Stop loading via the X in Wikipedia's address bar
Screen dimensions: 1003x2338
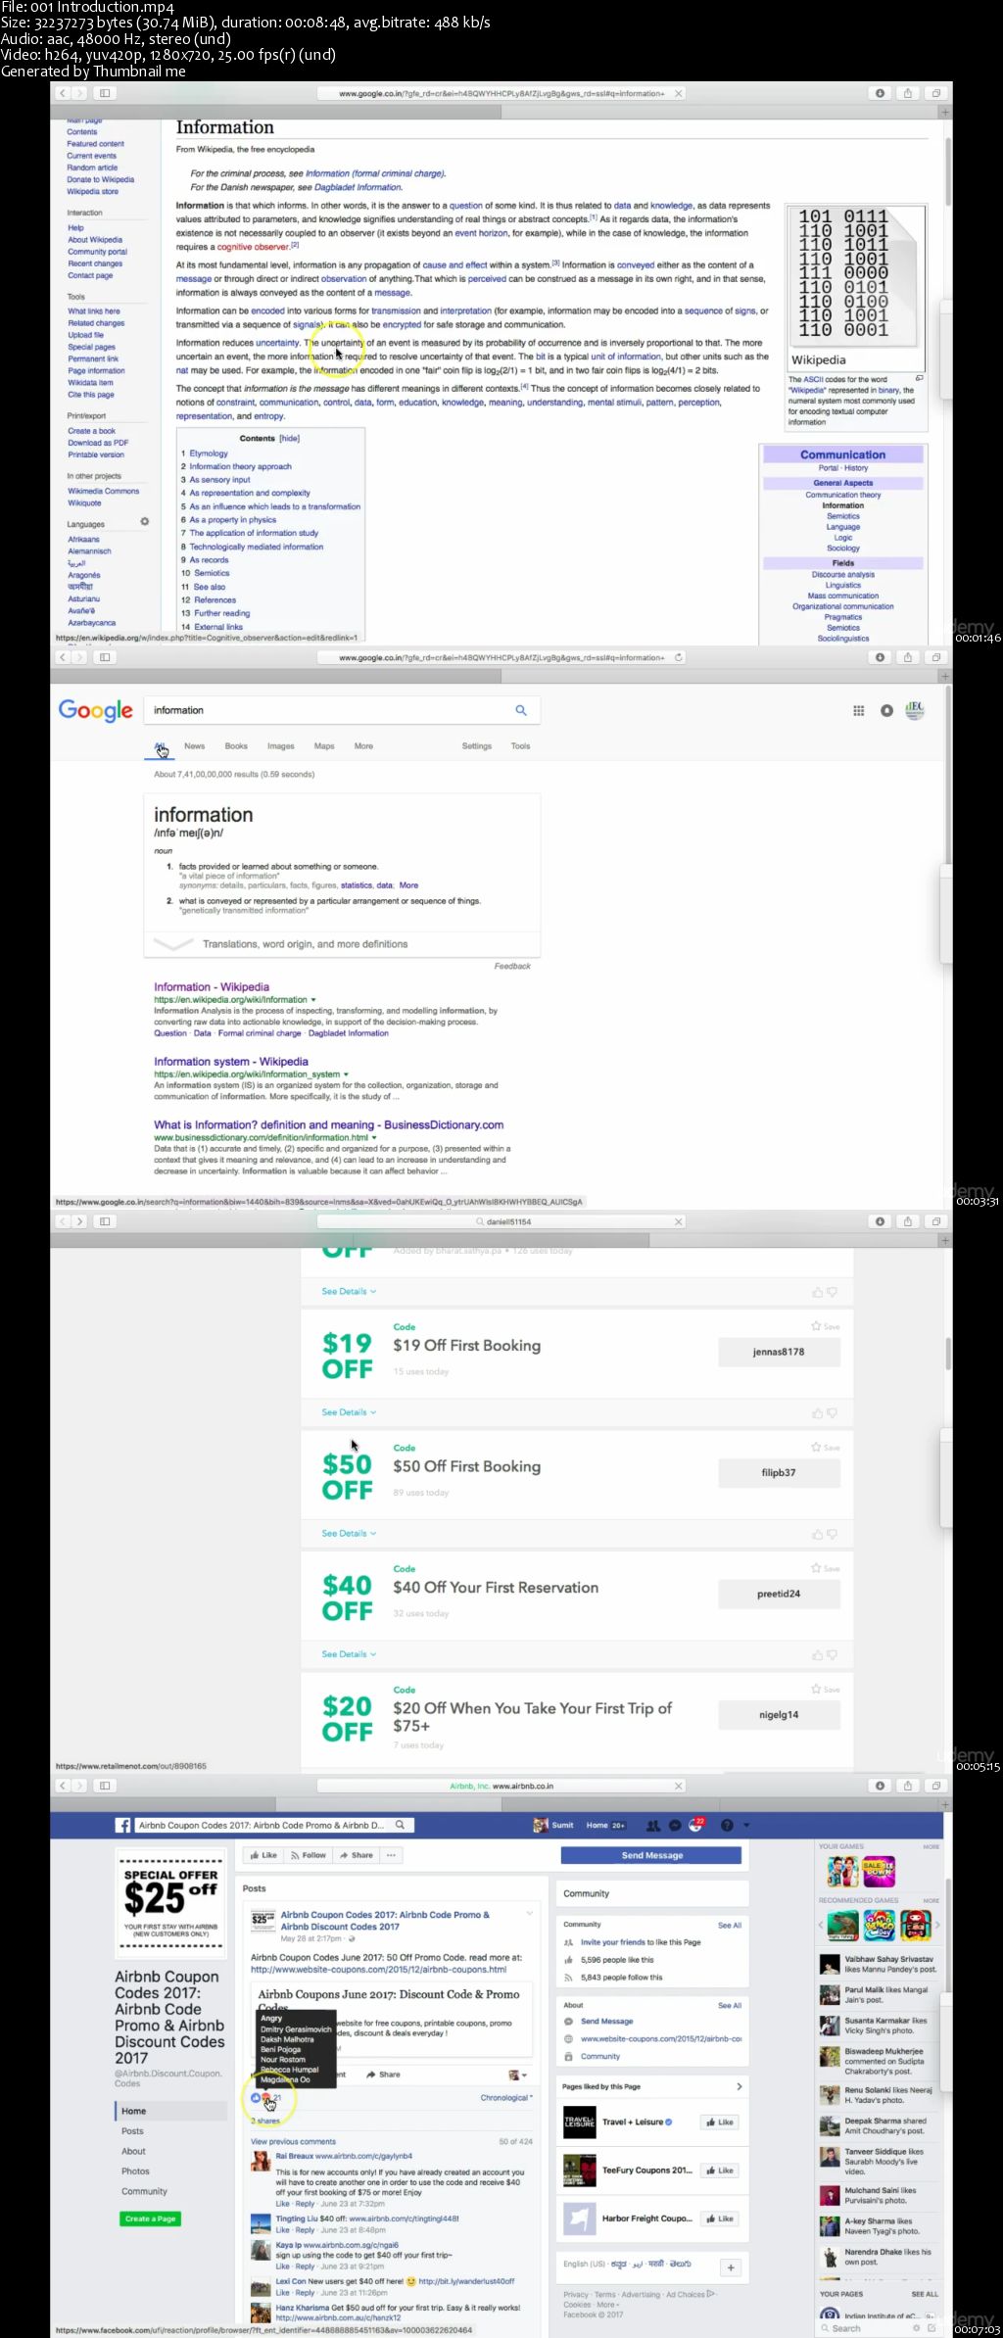coord(679,93)
